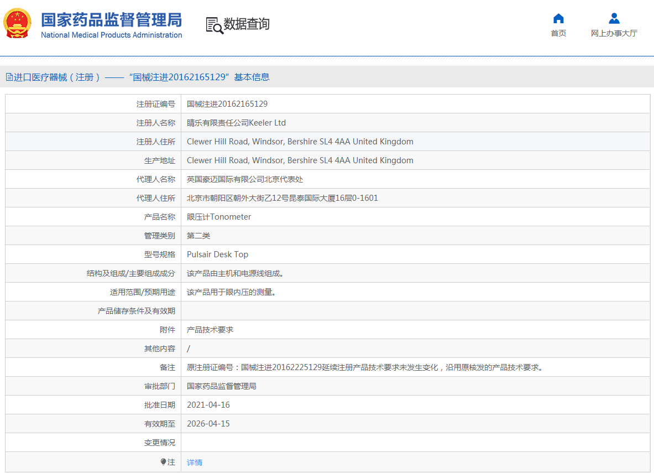This screenshot has height=473, width=654.
Task: Click 国家药品监督管理局 in the 审批部门 row
Action: pyautogui.click(x=222, y=386)
